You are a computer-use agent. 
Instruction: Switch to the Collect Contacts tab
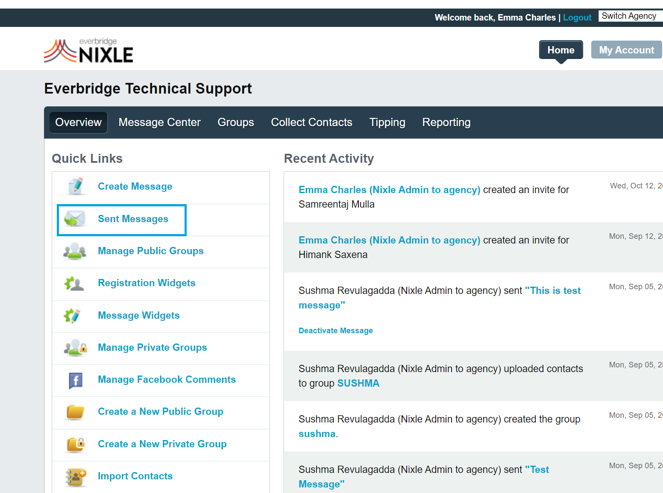(x=312, y=123)
